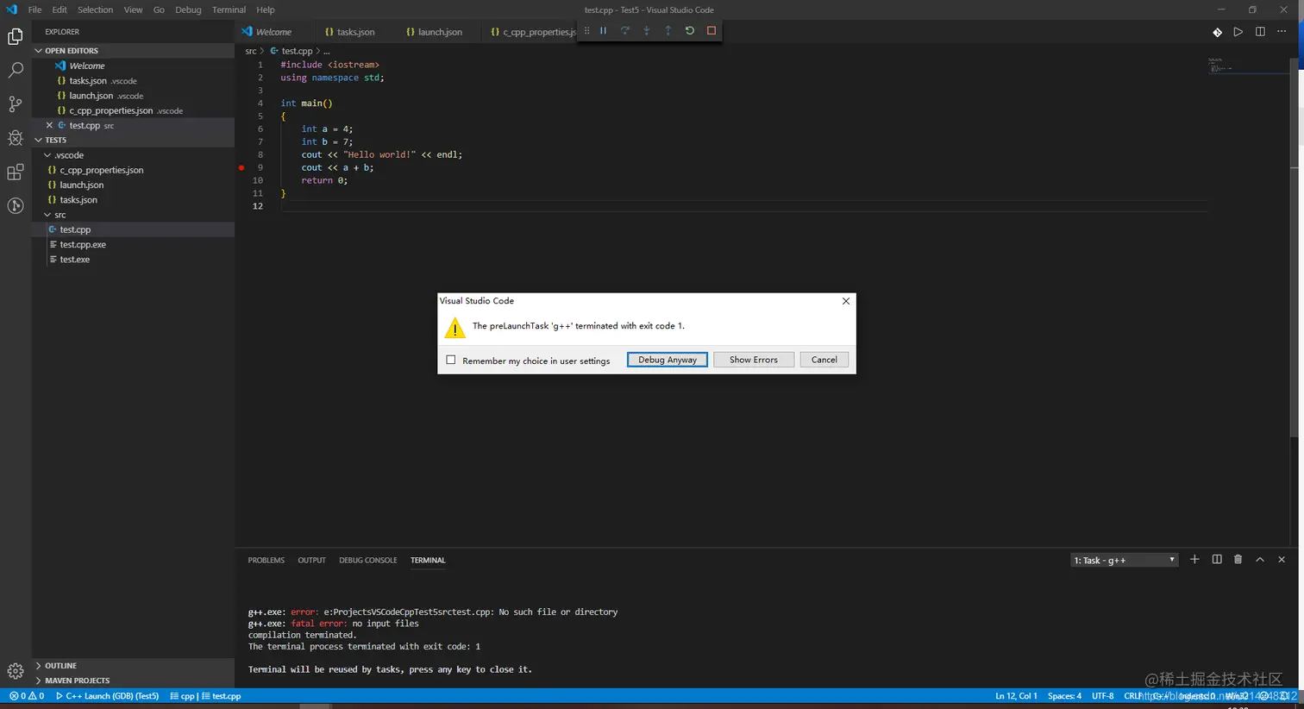
Task: Click C++ Launch (GDB) status bar item
Action: pos(108,696)
